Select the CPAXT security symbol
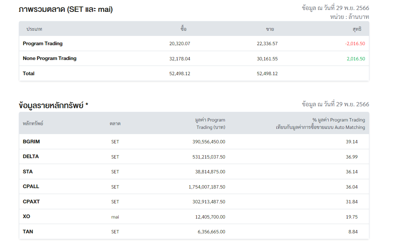Viewport: 406px width, 250px height. 31,201
